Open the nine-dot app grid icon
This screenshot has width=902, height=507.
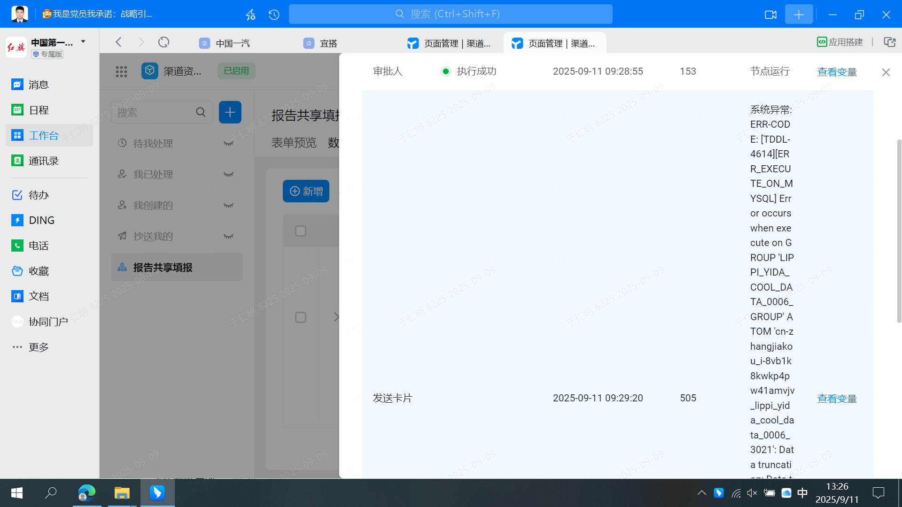pyautogui.click(x=121, y=71)
